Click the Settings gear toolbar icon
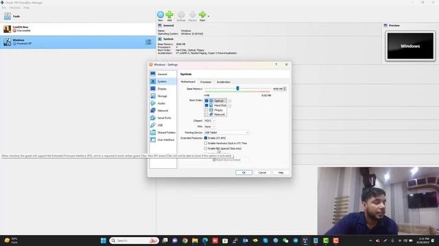 tap(181, 16)
